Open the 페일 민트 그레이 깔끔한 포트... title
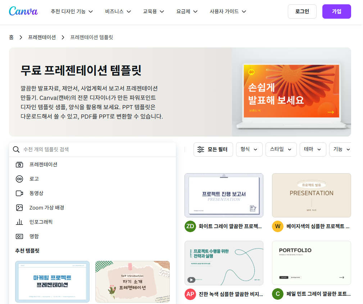The width and height of the screenshot is (363, 304). tap(318, 294)
